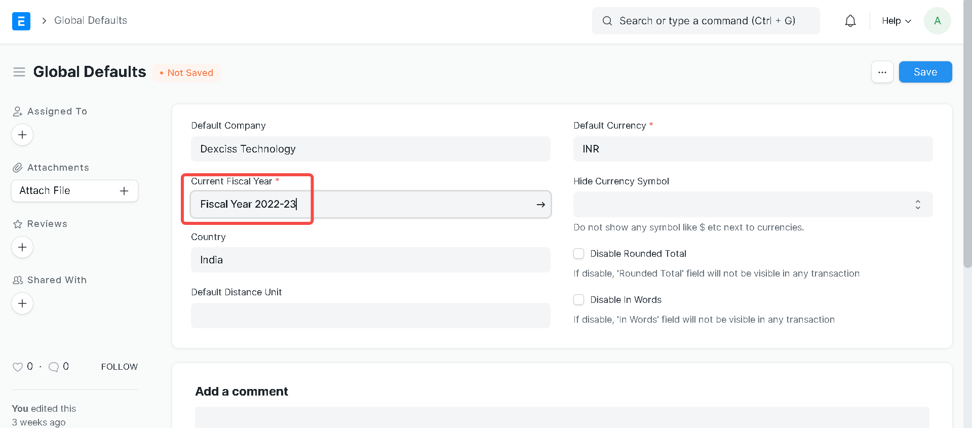The width and height of the screenshot is (972, 428).
Task: Click the Default Distance Unit field
Action: click(x=370, y=316)
